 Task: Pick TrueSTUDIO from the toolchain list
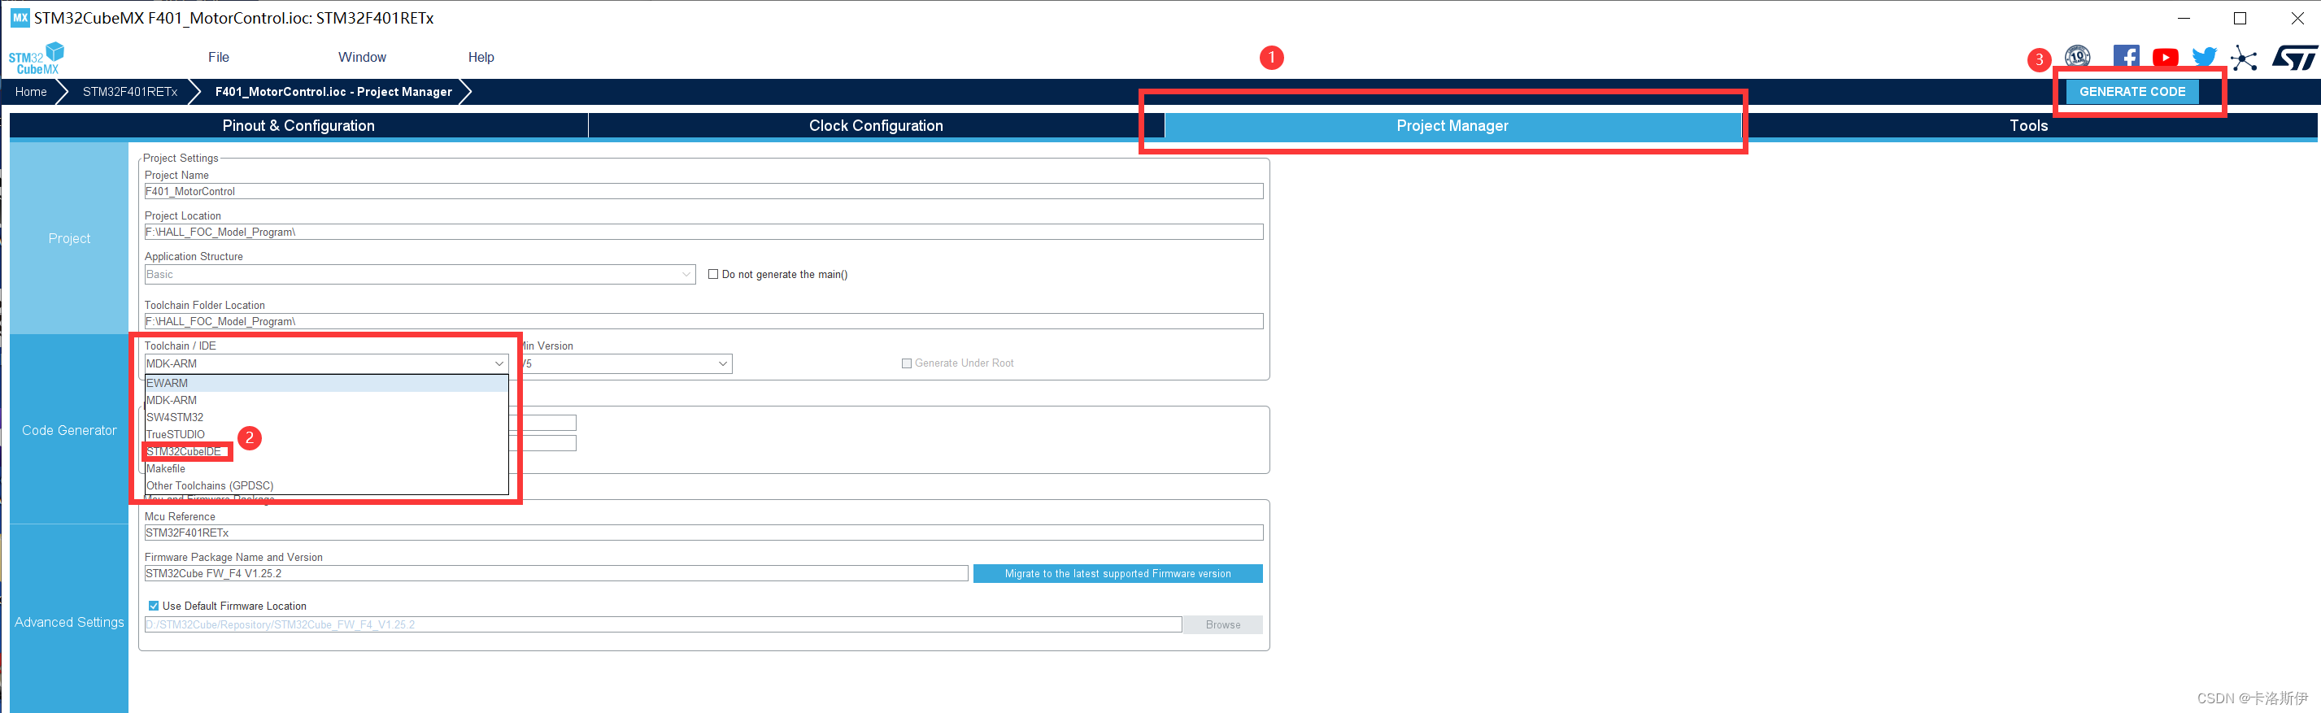pyautogui.click(x=326, y=435)
